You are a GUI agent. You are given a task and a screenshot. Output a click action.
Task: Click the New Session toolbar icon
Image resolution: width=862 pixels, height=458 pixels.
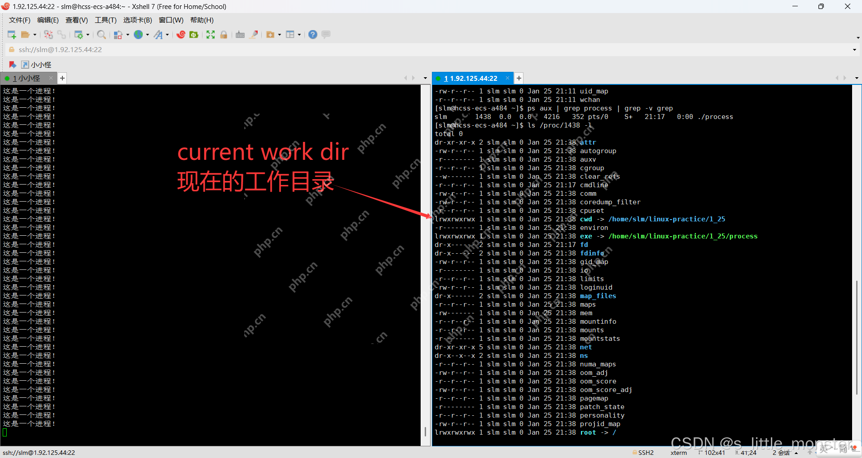pyautogui.click(x=12, y=35)
